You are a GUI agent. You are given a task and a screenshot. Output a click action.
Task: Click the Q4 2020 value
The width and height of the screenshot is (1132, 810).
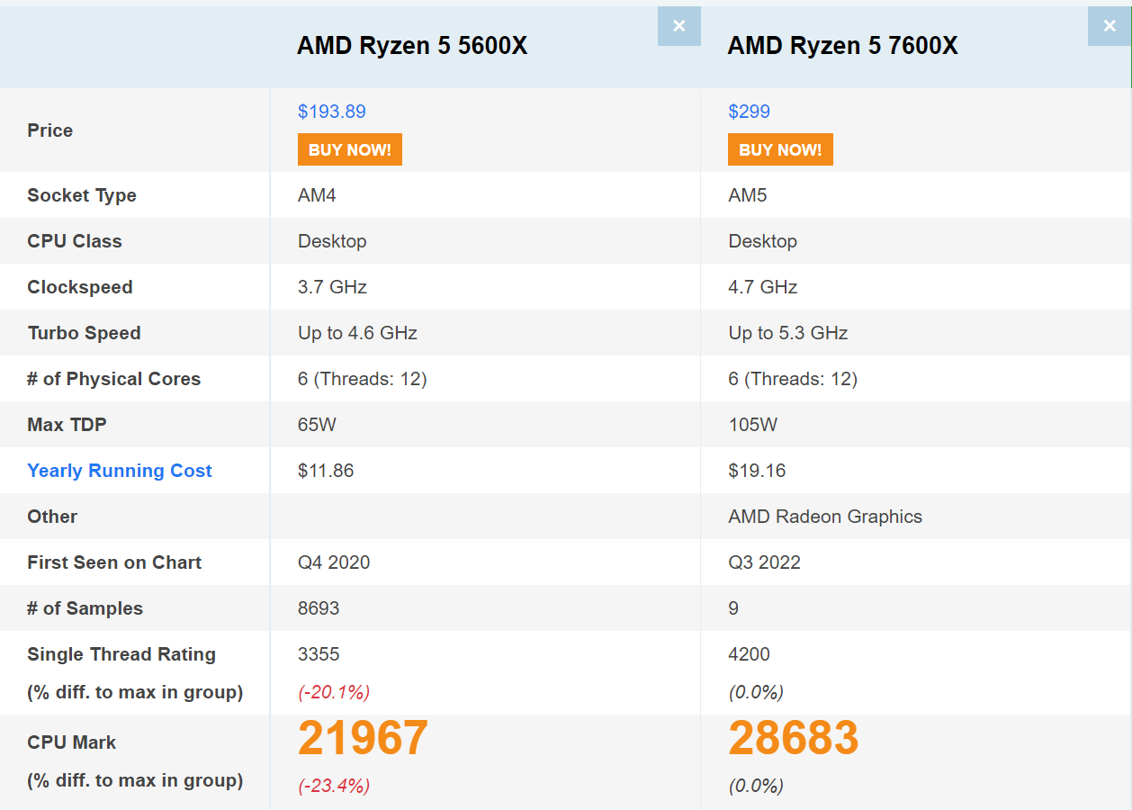pyautogui.click(x=334, y=562)
